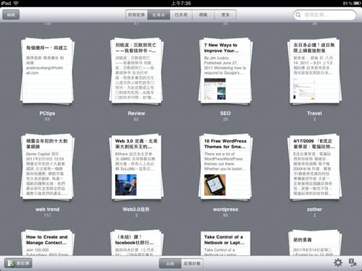Open settings via the gear icon

pos(338,262)
